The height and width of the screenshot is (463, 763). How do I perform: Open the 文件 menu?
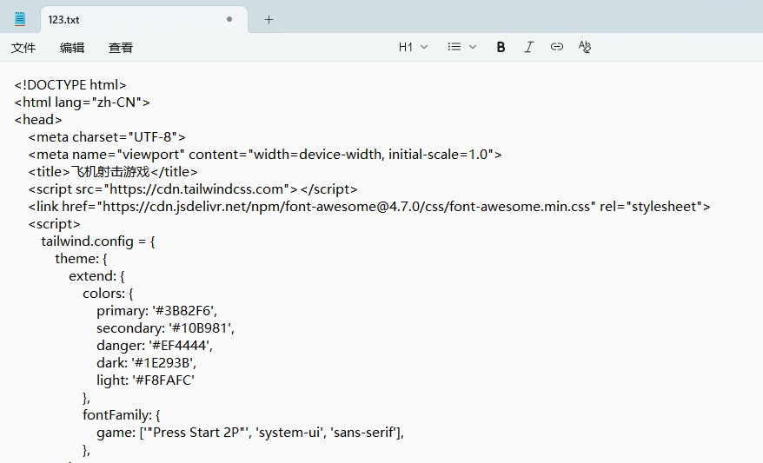pos(23,48)
